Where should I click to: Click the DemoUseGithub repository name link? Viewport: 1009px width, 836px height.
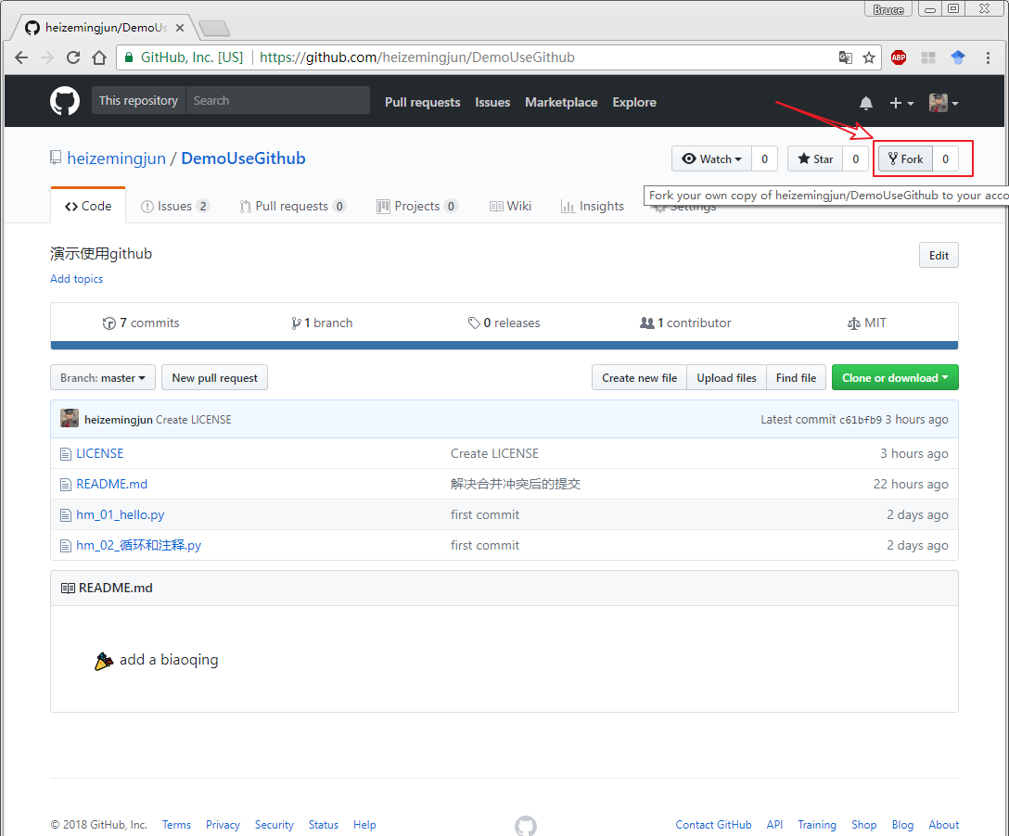click(243, 158)
